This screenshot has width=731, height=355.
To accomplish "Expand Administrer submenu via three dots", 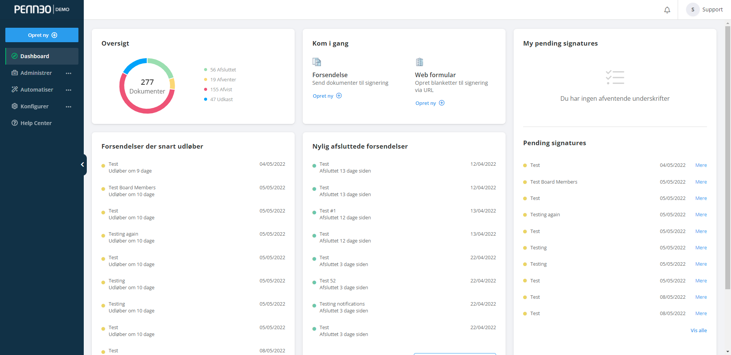I will [x=69, y=73].
